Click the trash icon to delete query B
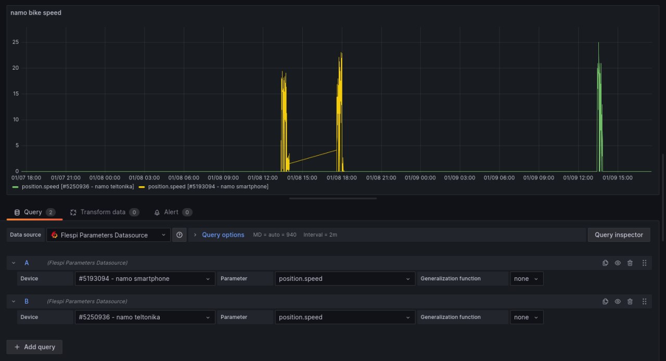The image size is (666, 361). [x=630, y=301]
